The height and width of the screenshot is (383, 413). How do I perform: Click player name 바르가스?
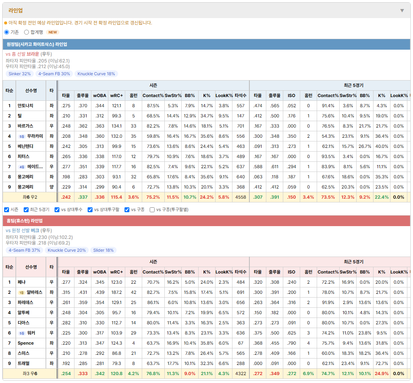(x=25, y=126)
